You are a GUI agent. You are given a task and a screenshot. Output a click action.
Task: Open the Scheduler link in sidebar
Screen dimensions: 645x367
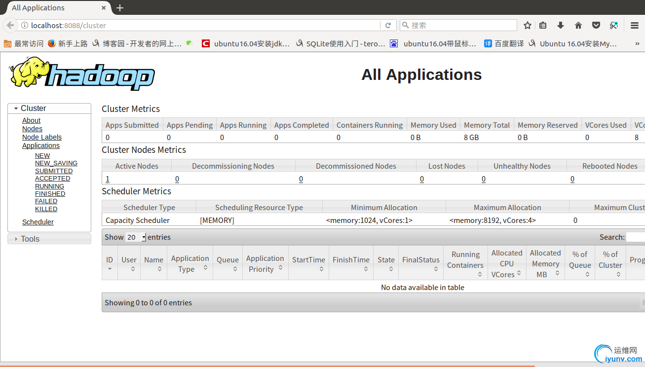pos(38,222)
